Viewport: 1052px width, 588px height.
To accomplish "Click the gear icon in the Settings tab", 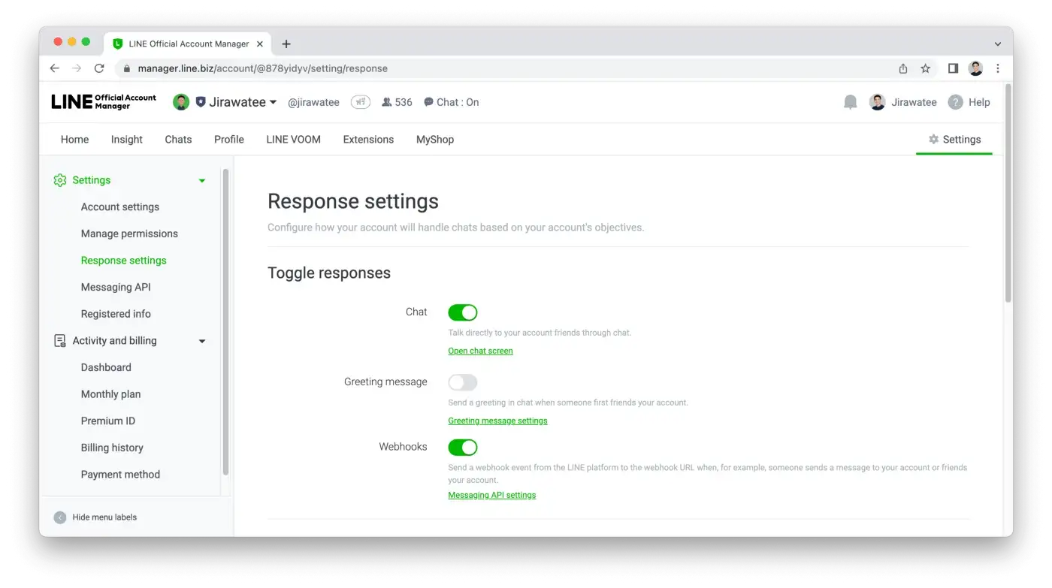I will pos(933,139).
